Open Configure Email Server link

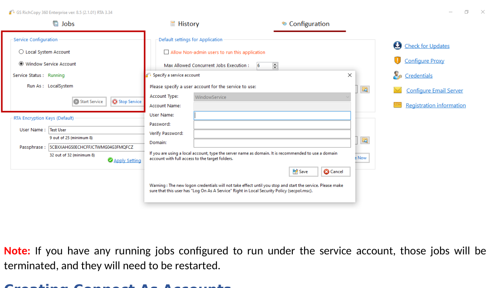434,91
